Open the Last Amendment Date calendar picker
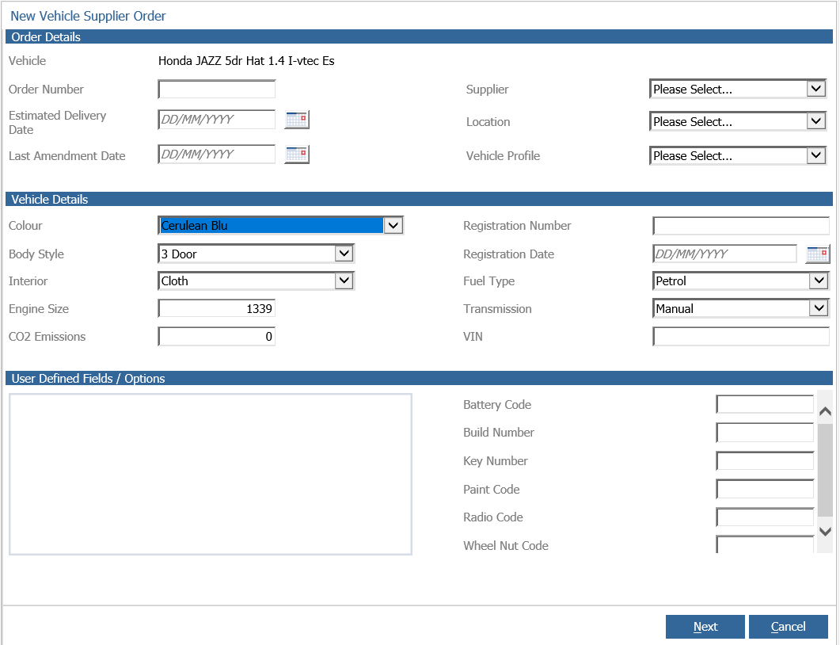The height and width of the screenshot is (645, 840). pos(297,155)
